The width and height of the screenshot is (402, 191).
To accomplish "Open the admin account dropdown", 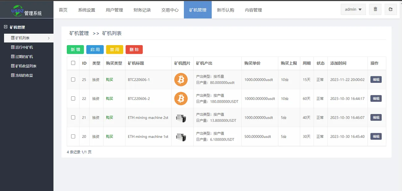I will tap(353, 9).
